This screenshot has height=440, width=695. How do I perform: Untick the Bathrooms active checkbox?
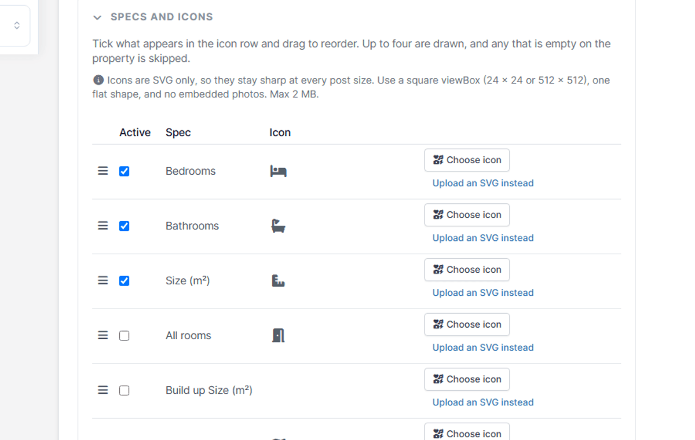(124, 226)
